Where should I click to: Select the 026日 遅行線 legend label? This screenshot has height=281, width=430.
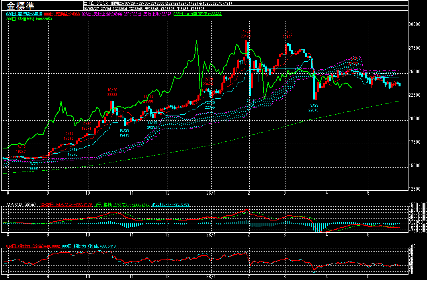pyautogui.click(x=197, y=14)
